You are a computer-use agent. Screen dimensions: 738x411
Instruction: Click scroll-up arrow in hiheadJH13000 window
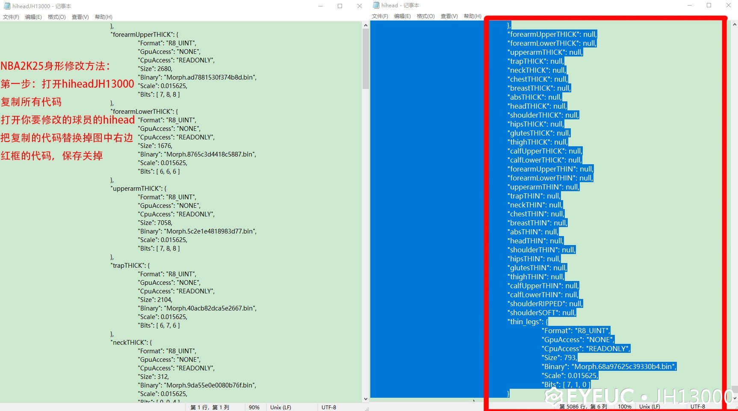coord(366,26)
